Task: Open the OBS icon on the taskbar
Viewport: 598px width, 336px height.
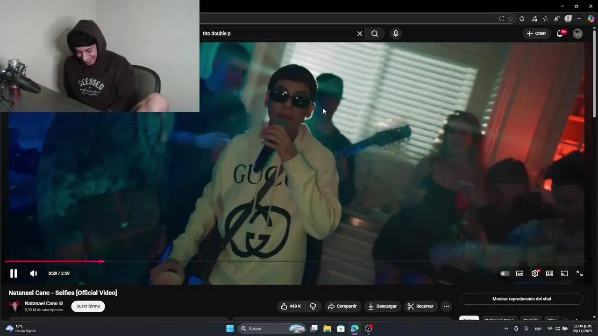Action: [369, 329]
